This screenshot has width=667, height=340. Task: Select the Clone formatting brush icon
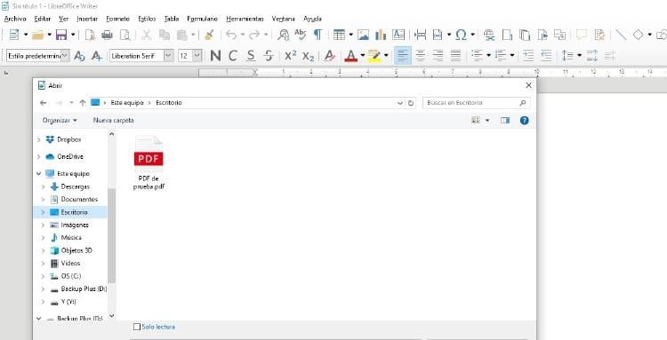point(209,35)
